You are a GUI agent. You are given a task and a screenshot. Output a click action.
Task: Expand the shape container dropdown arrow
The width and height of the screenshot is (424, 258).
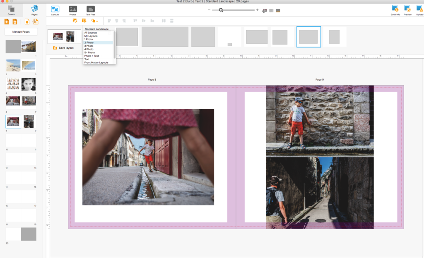point(97,21)
